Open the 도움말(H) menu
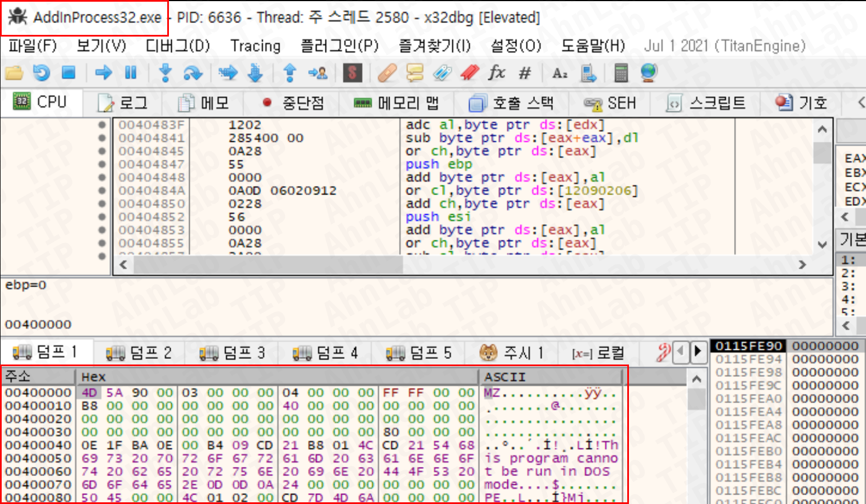This screenshot has width=866, height=504. (x=593, y=46)
